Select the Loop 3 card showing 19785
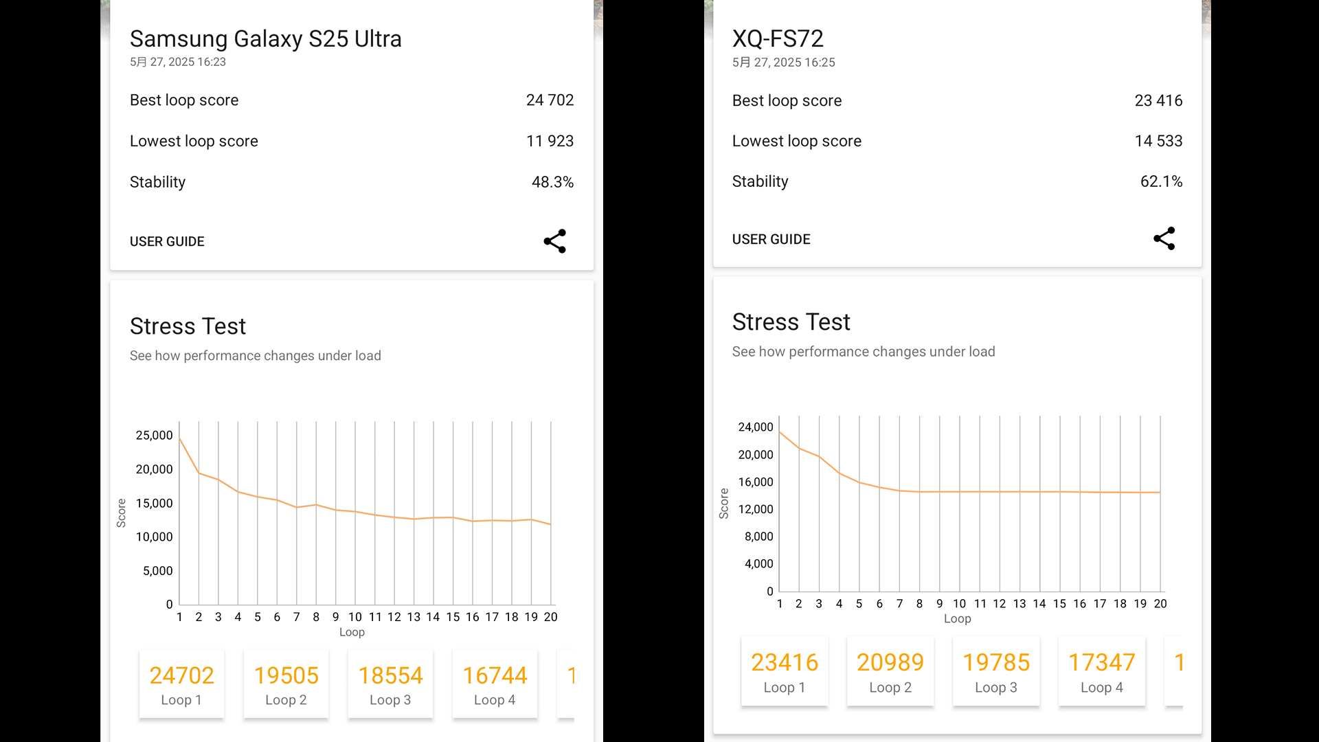 [996, 672]
